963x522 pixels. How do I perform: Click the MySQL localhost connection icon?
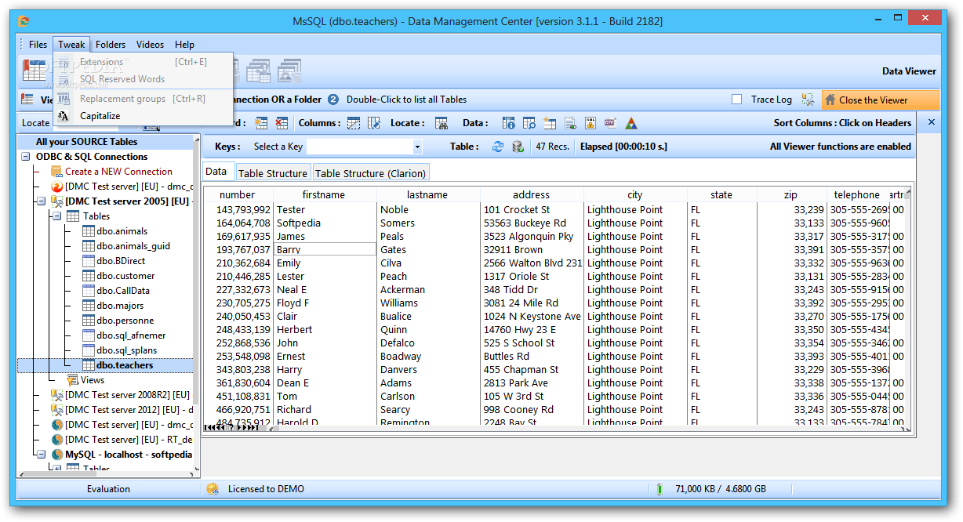(57, 455)
